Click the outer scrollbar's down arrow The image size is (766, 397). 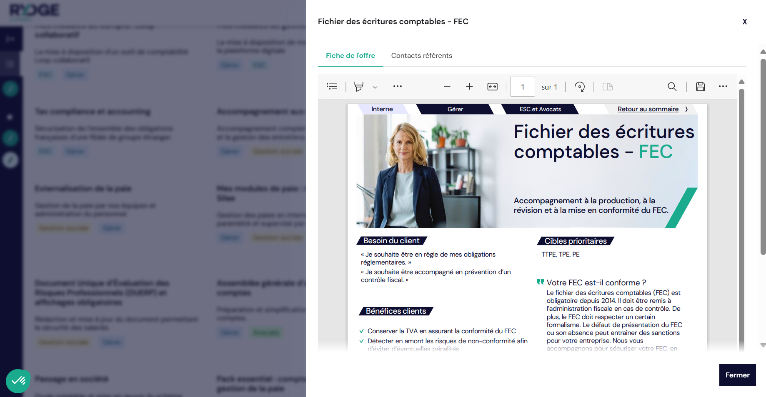click(763, 345)
